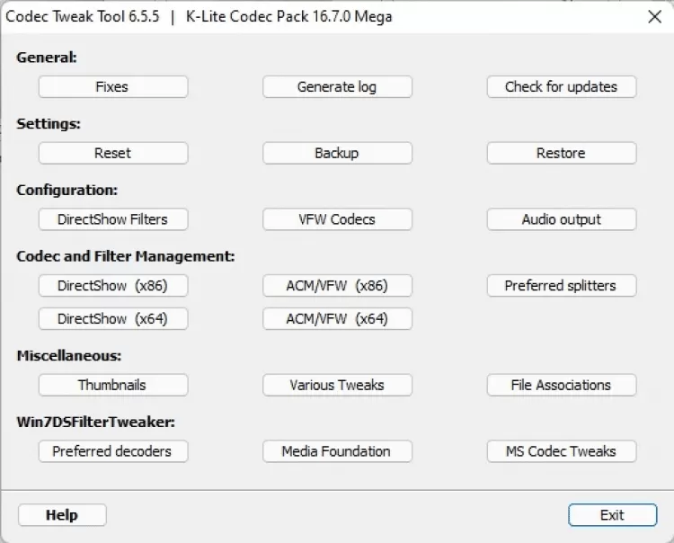The height and width of the screenshot is (543, 674).
Task: Open VFW Codecs configuration
Action: coord(337,219)
